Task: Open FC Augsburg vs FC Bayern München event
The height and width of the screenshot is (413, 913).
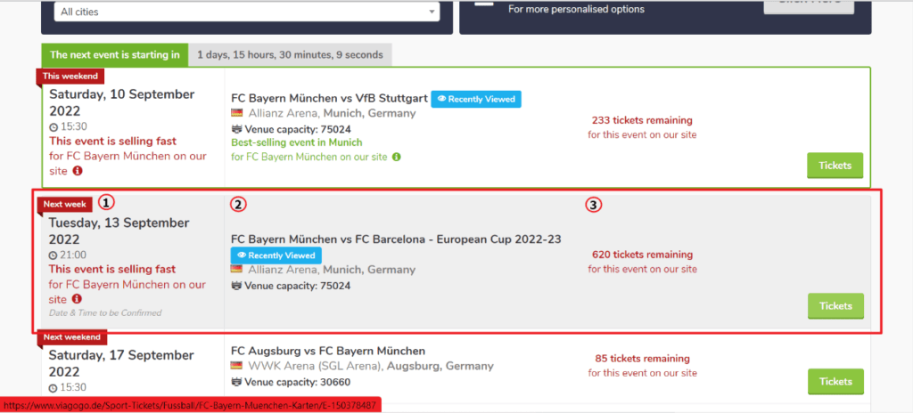Action: click(x=328, y=351)
